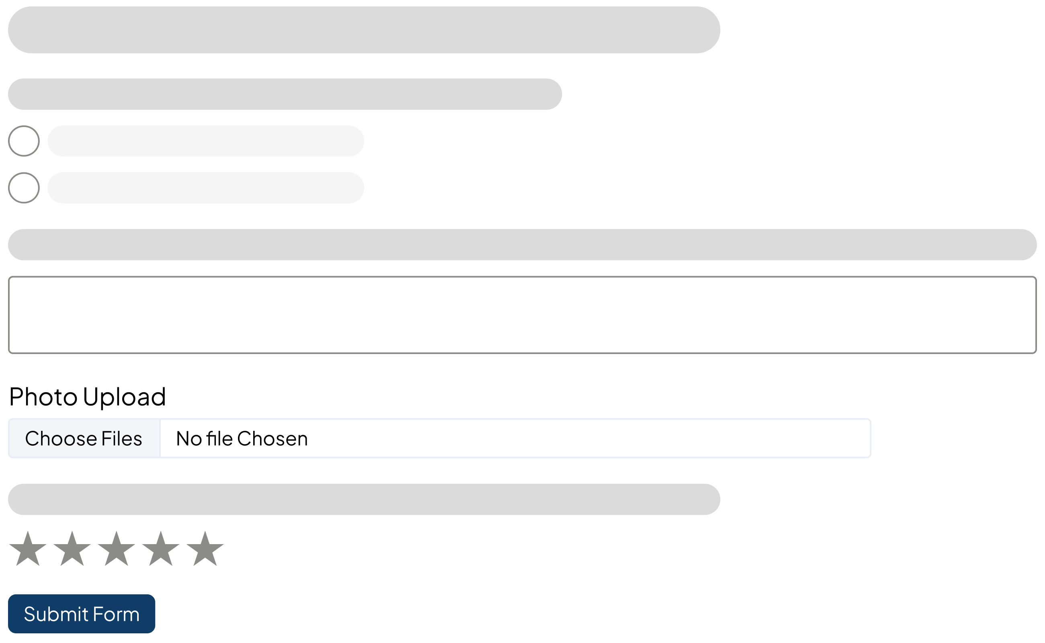
Task: Click the top heading placeholder bar
Action: coord(364,30)
